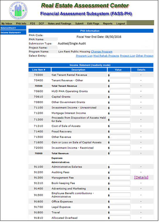Click the Administrative Salaries value field
Screen dimensions: 159x224
tap(120, 166)
